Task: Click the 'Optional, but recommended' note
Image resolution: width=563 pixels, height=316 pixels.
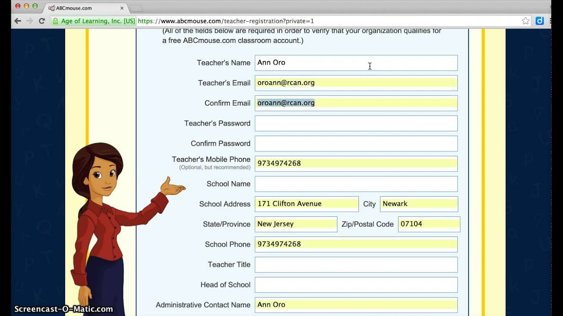Action: click(215, 168)
